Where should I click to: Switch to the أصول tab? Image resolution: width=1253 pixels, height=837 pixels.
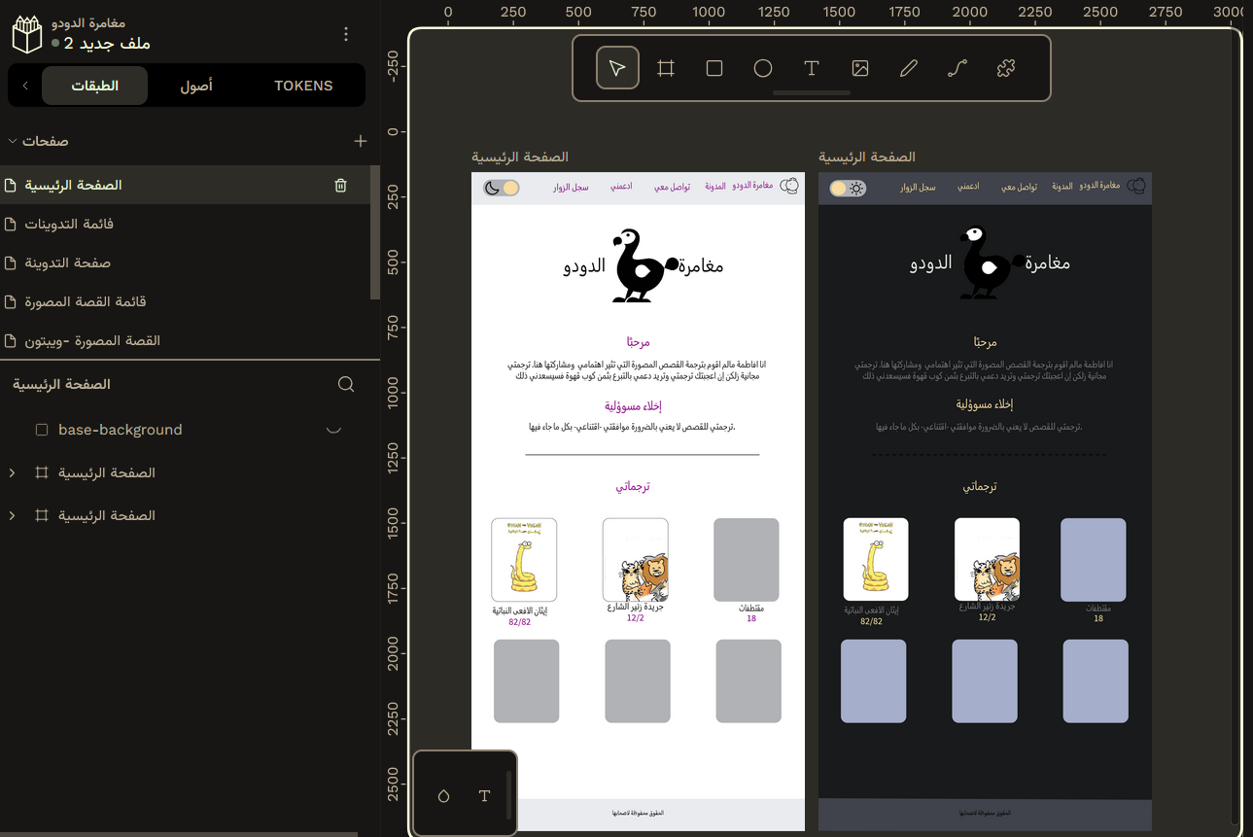(x=196, y=86)
